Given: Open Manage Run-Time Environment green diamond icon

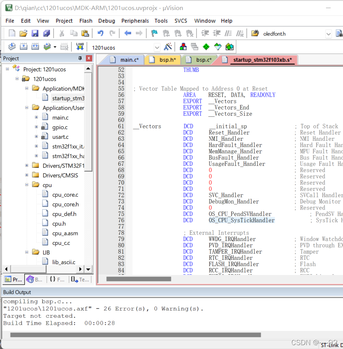Looking at the screenshot, I should click(206, 47).
